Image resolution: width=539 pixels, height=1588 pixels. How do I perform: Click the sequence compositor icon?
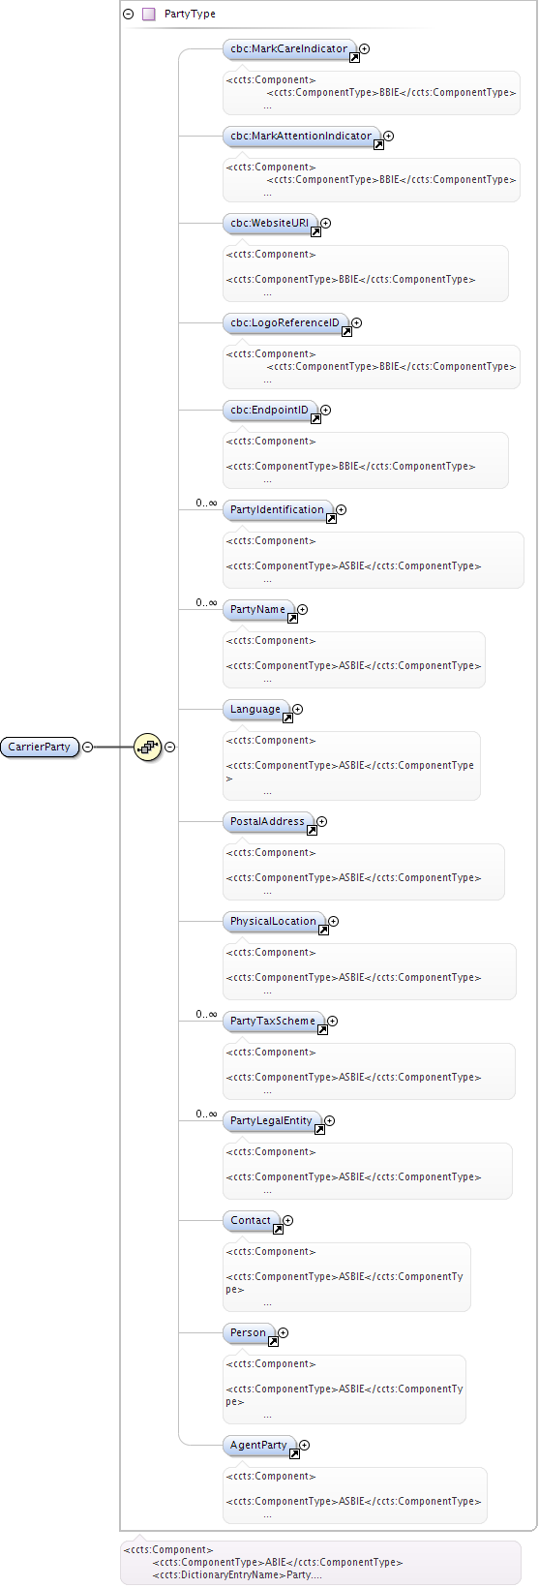click(x=147, y=747)
